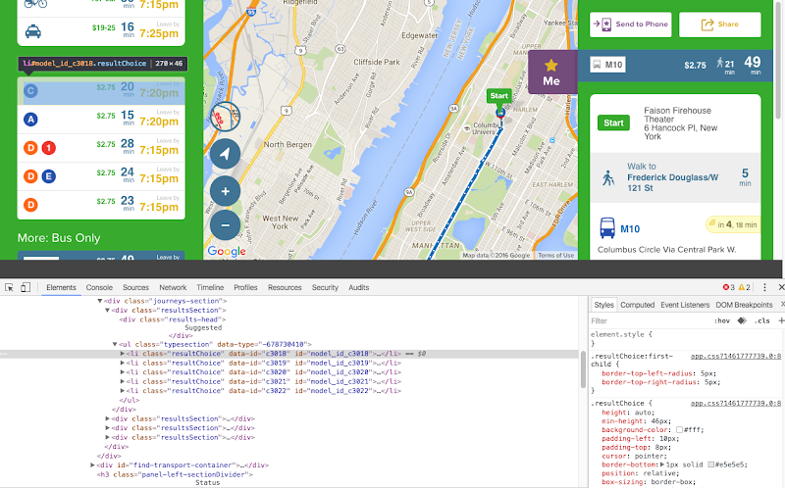The height and width of the screenshot is (488, 785).
Task: Zoom out on the map
Action: (x=225, y=225)
